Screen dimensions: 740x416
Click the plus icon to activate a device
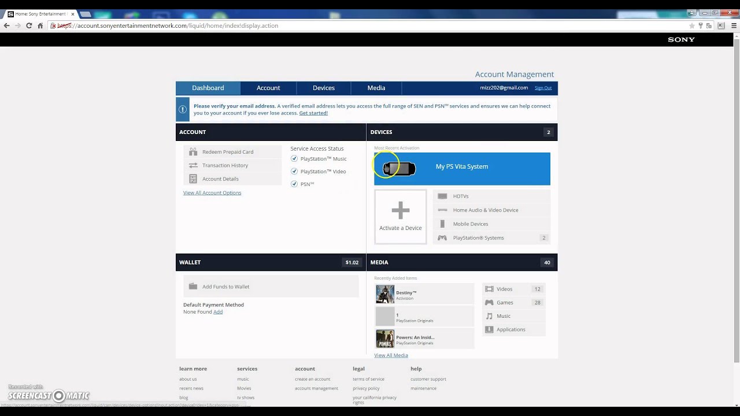point(401,210)
